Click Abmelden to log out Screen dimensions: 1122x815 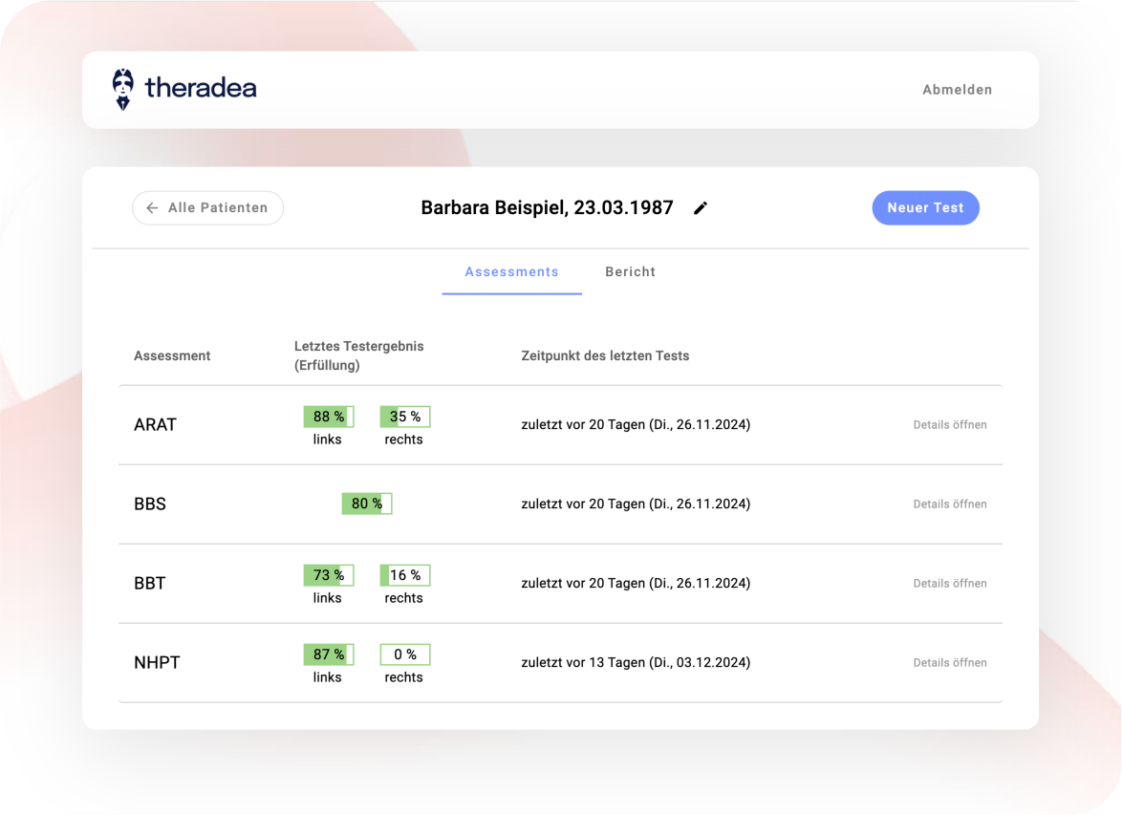click(x=957, y=90)
